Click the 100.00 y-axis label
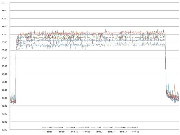180x135 pixels. (5, 3)
